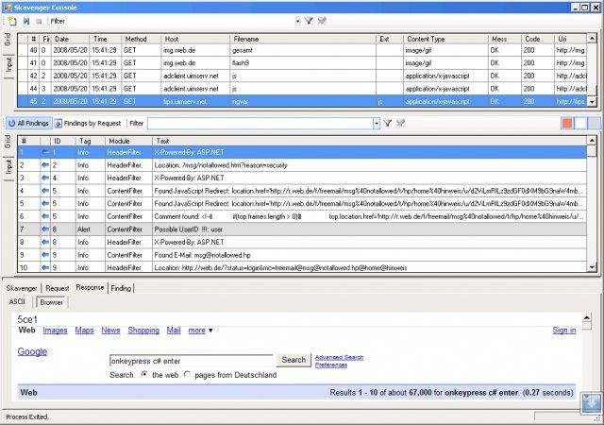This screenshot has width=604, height=425.
Task: Open the Shopping link
Action: click(143, 331)
